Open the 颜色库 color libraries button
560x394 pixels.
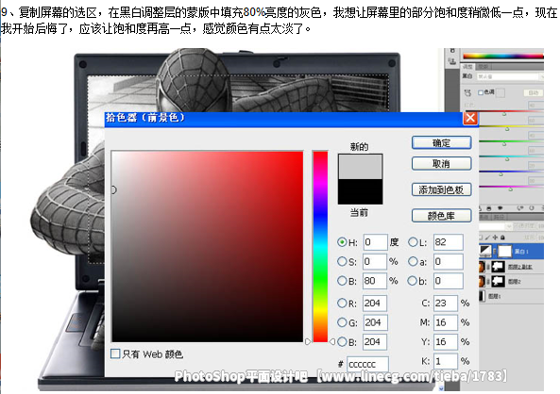[441, 215]
